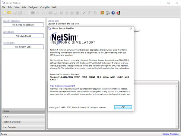The image size is (181, 136).
Task: Switch to the Network Designer tab
Action: coord(23,122)
